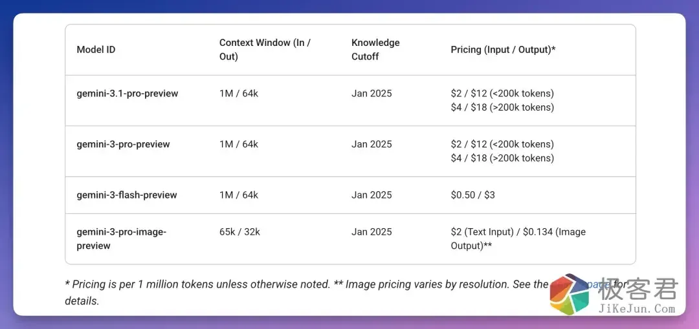
Task: Click the gemini-3-pro-image-preview model ID
Action: [122, 239]
